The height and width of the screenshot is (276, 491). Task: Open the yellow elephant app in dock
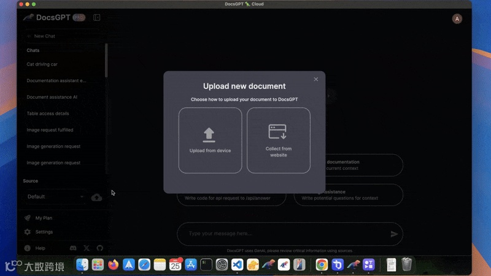pos(253,265)
